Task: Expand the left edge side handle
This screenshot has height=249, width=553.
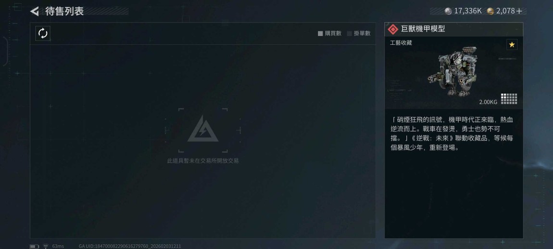Action: tap(5, 51)
